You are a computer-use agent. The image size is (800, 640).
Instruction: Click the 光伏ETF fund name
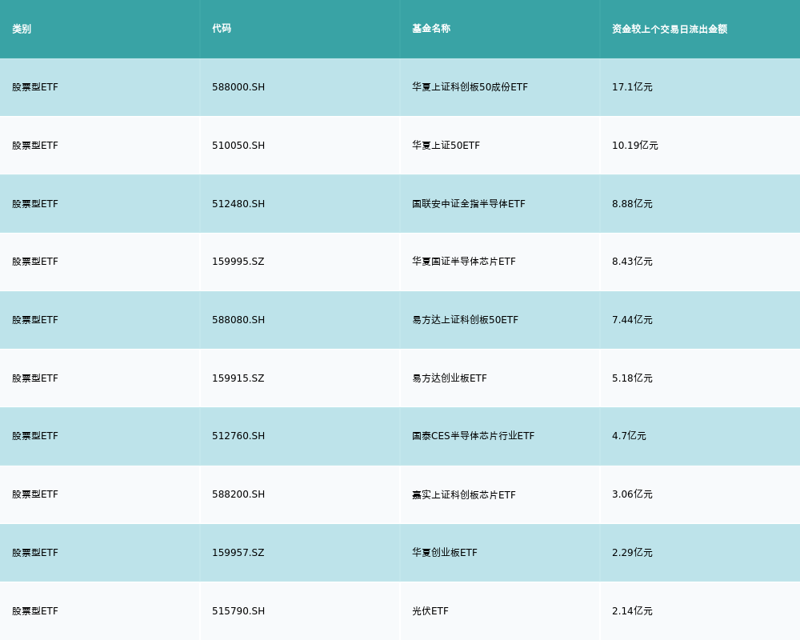[x=430, y=611]
